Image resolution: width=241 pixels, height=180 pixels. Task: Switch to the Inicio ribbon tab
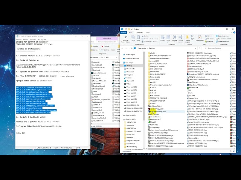(131, 33)
